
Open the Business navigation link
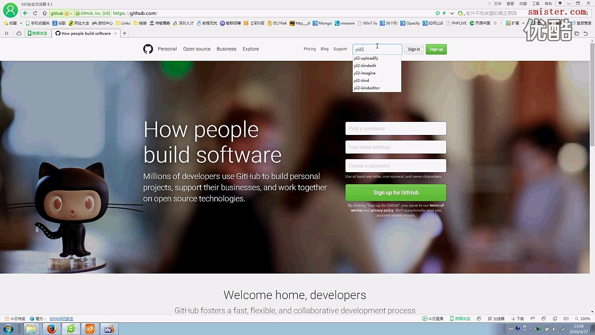[x=226, y=49]
